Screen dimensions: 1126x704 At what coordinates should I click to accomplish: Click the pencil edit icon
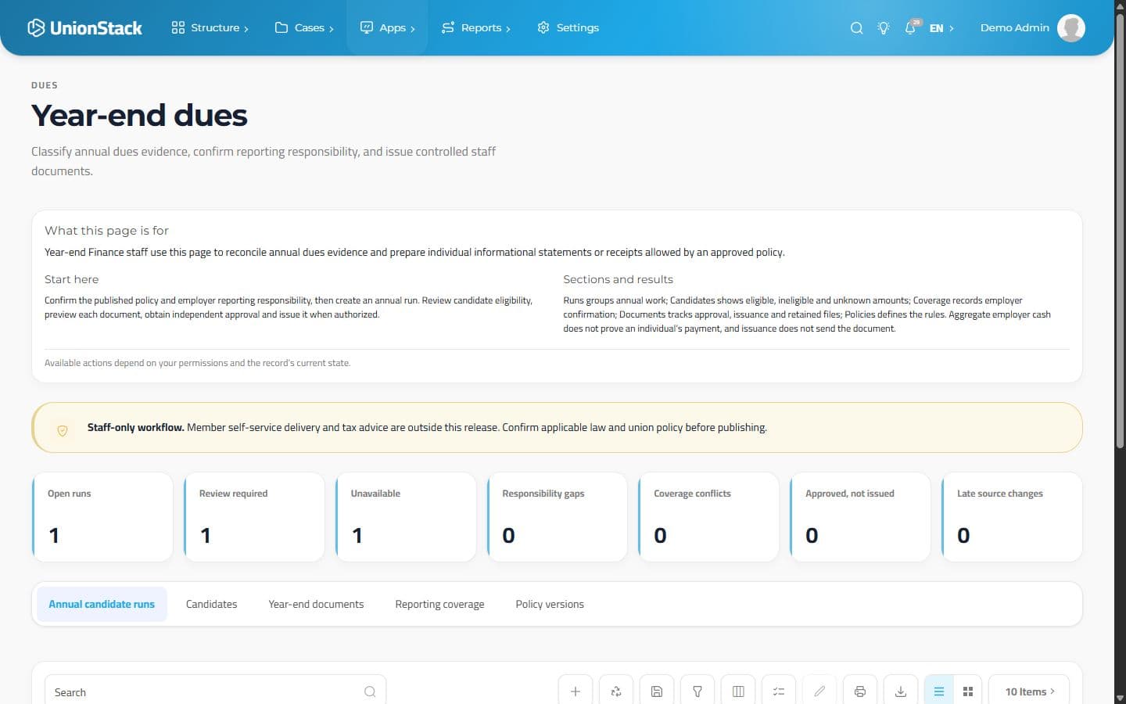pos(819,691)
